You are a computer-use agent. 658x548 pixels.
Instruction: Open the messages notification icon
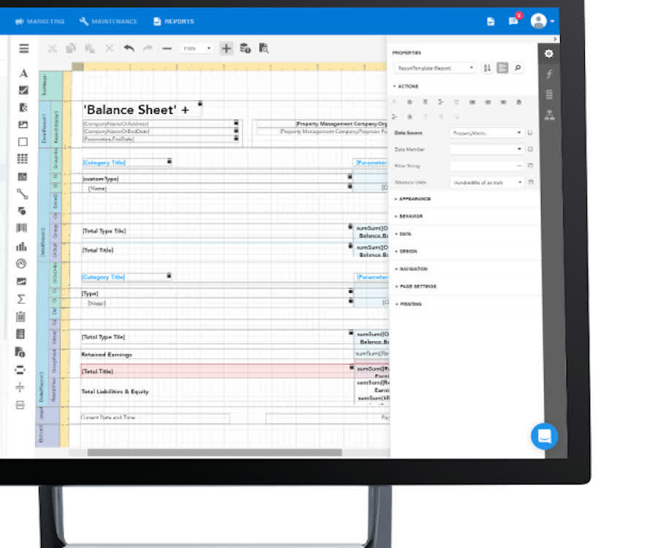tap(514, 20)
